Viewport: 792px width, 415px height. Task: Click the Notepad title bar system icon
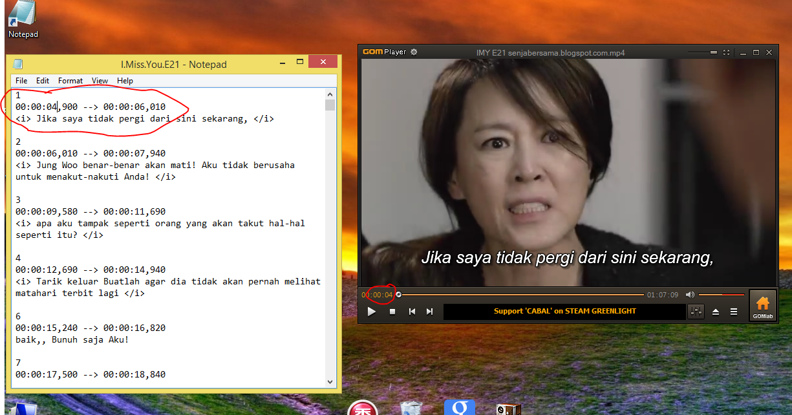18,64
